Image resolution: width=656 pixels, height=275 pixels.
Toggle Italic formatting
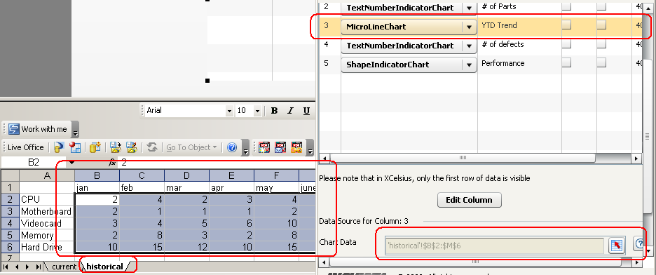click(x=290, y=111)
